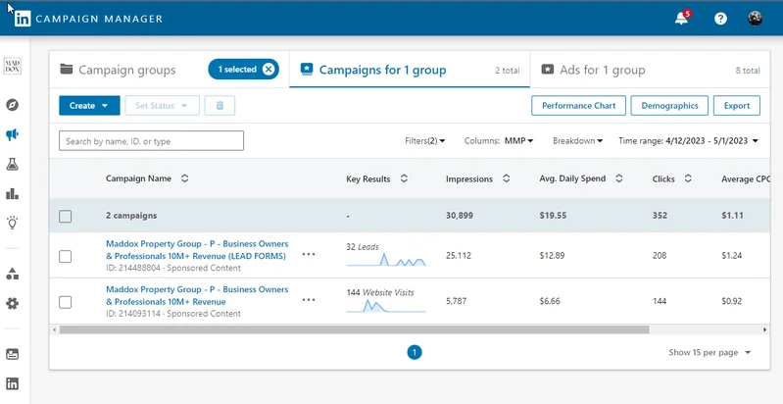
Task: Click the 25,112 impressions cell
Action: [x=459, y=256]
